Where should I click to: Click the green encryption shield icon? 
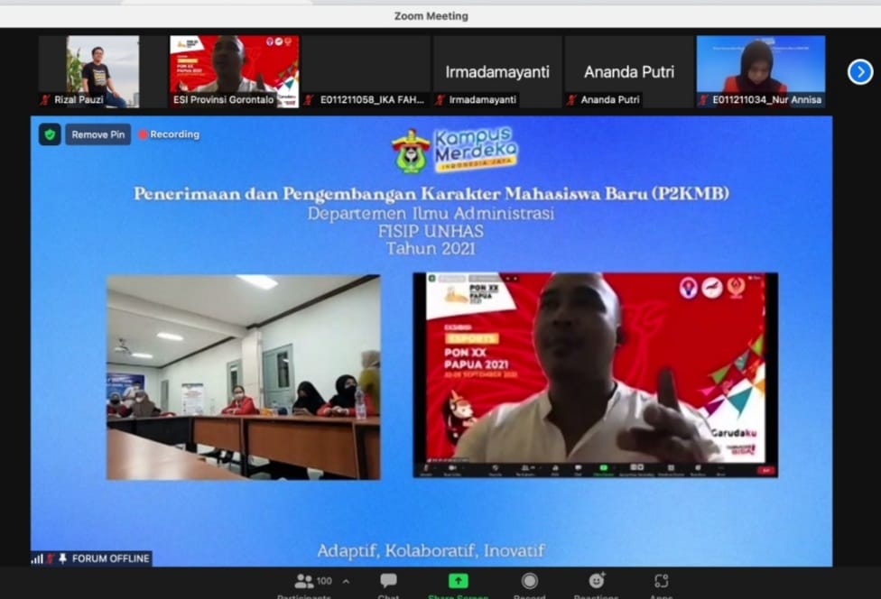[x=50, y=134]
